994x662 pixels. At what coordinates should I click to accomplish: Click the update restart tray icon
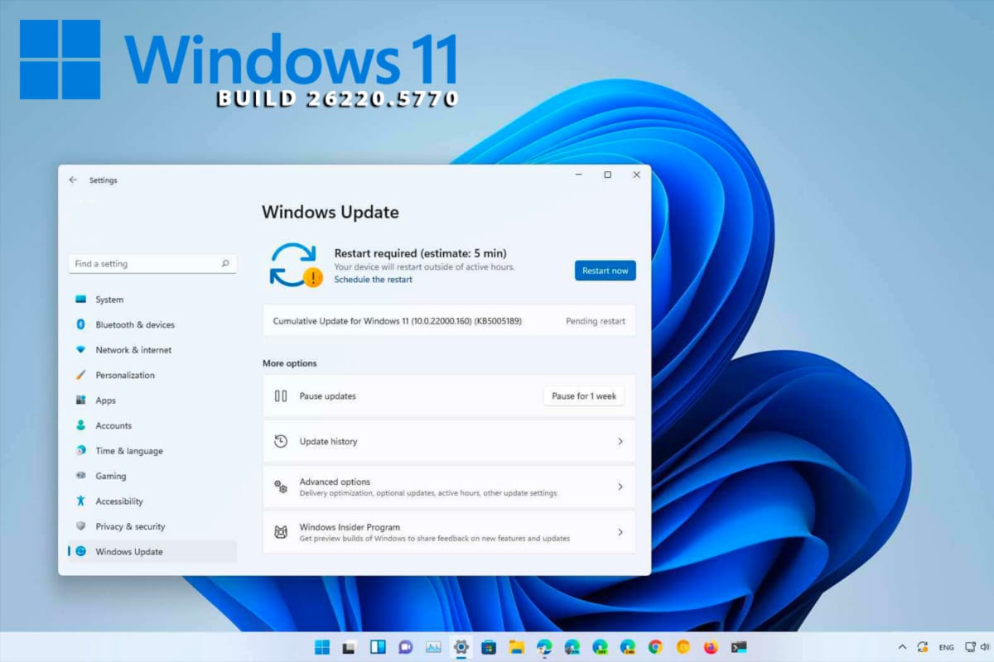click(x=923, y=647)
